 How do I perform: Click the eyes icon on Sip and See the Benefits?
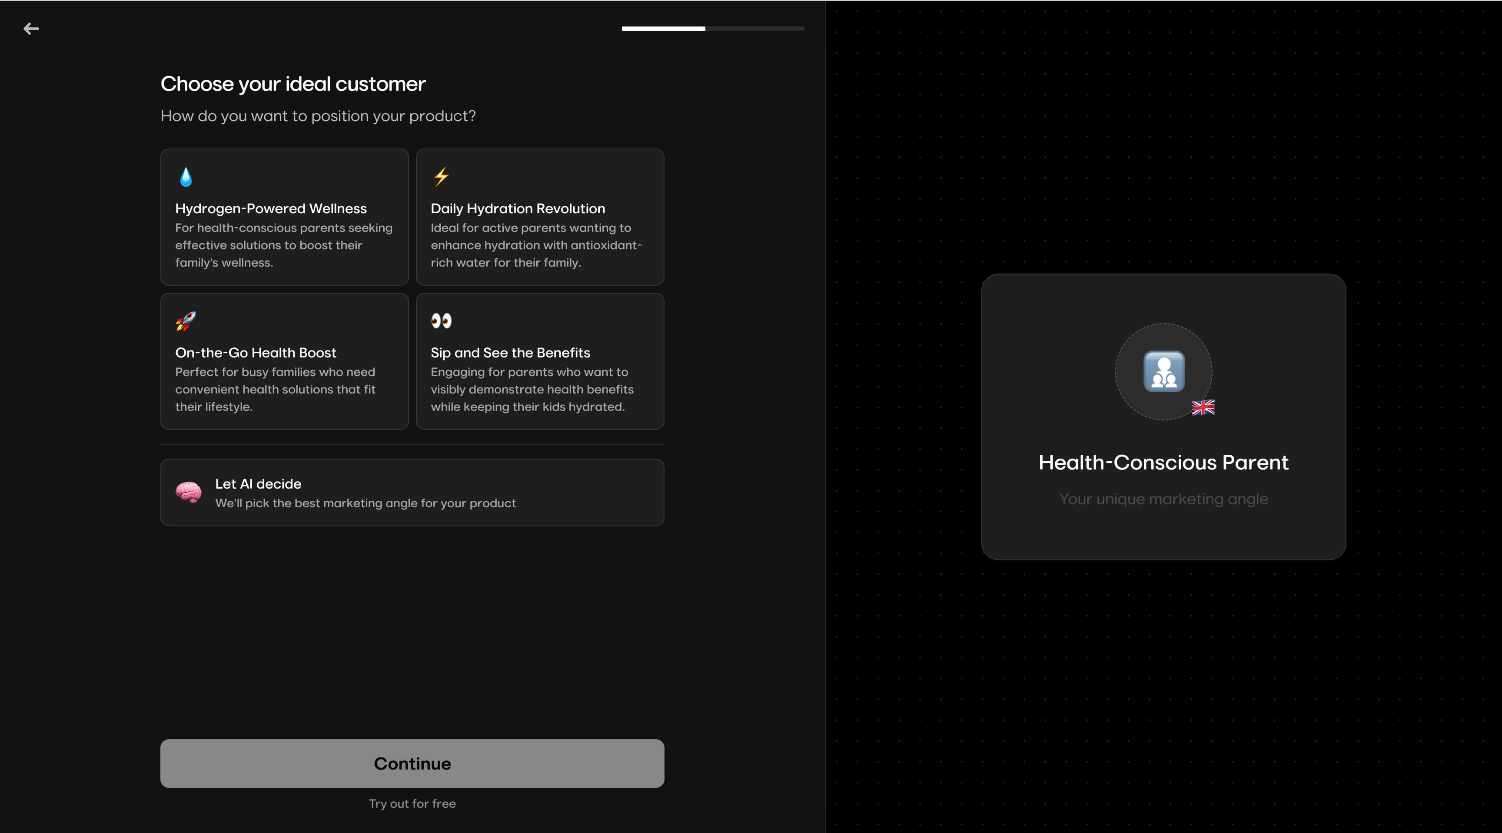coord(442,321)
